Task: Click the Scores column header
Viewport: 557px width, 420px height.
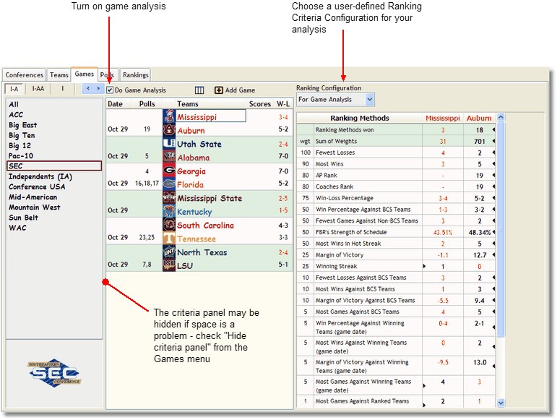Action: click(260, 104)
